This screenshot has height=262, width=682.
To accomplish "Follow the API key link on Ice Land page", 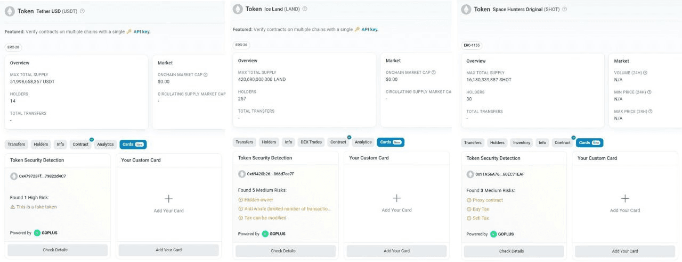I will point(370,29).
